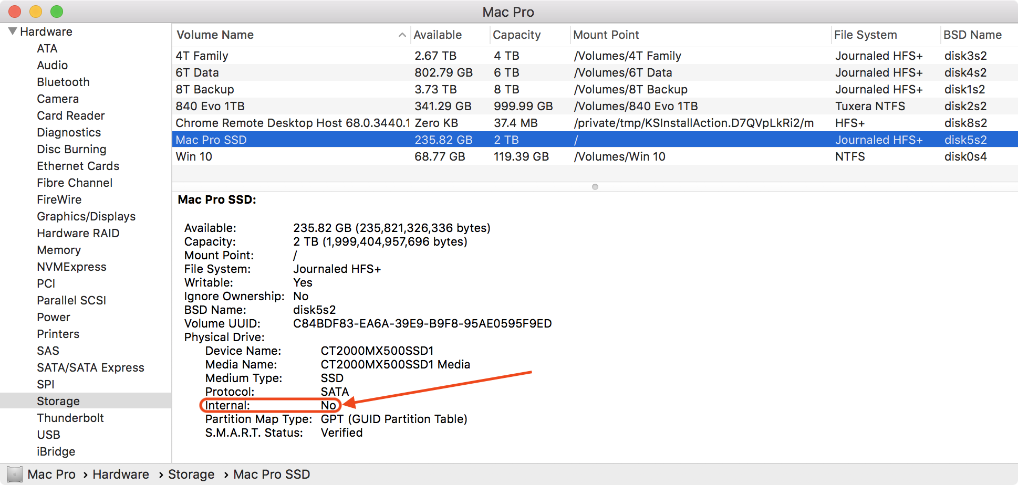Click Mac Pro in the path bar

click(51, 475)
